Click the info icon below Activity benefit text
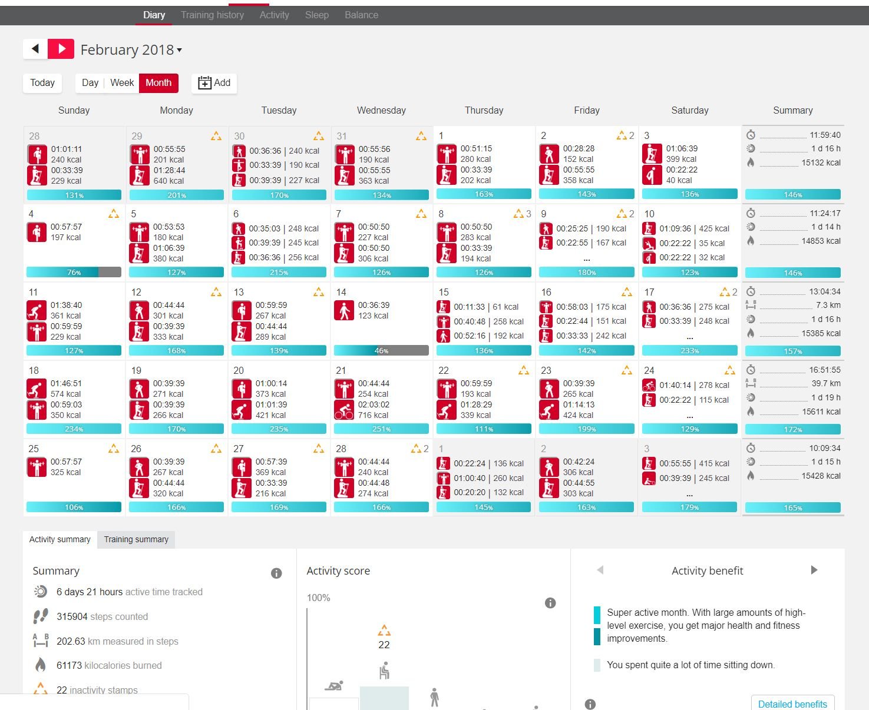The height and width of the screenshot is (710, 869). (590, 704)
